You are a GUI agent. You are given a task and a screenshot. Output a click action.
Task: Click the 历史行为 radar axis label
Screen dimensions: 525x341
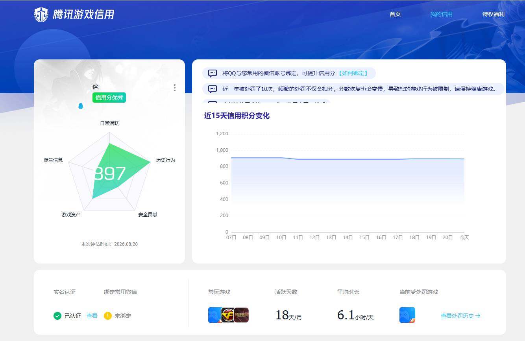click(166, 160)
